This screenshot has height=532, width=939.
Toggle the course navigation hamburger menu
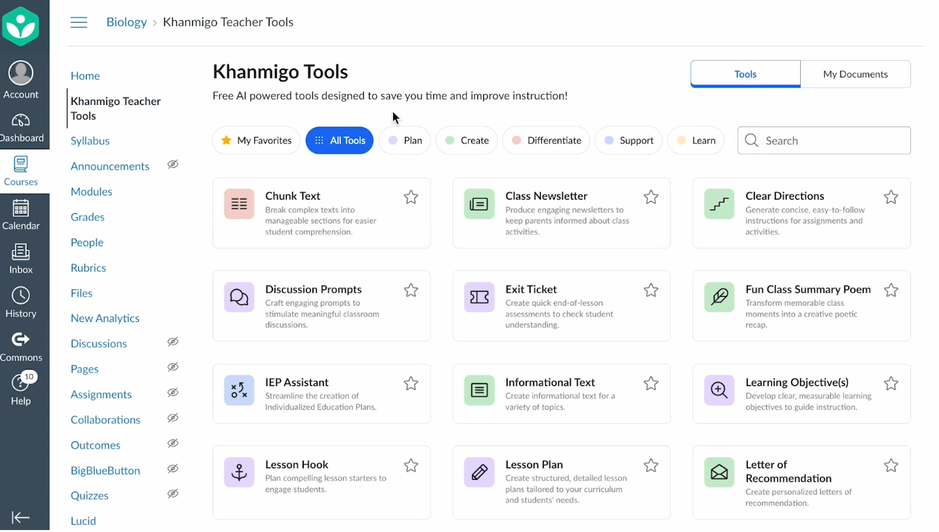[x=79, y=22]
